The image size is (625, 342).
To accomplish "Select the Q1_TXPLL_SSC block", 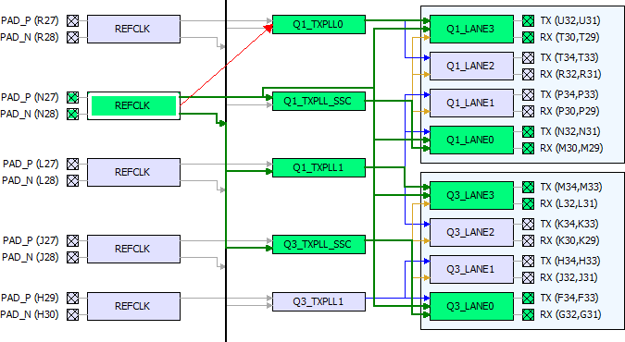I will point(319,101).
